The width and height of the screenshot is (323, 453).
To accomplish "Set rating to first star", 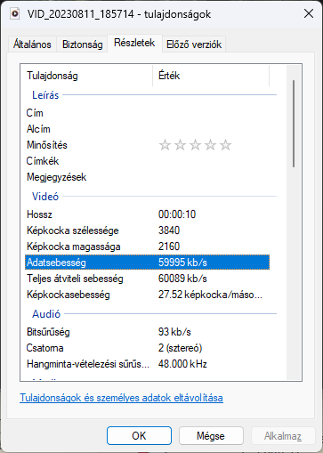I will [x=165, y=145].
